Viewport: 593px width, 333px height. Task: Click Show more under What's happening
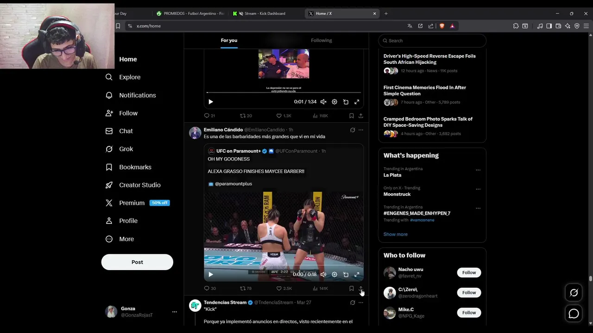396,234
